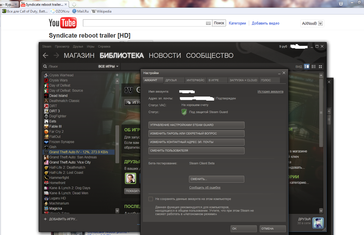
Task: Switch to the ИНТЕРФЕЙС settings tab
Action: pos(196,80)
